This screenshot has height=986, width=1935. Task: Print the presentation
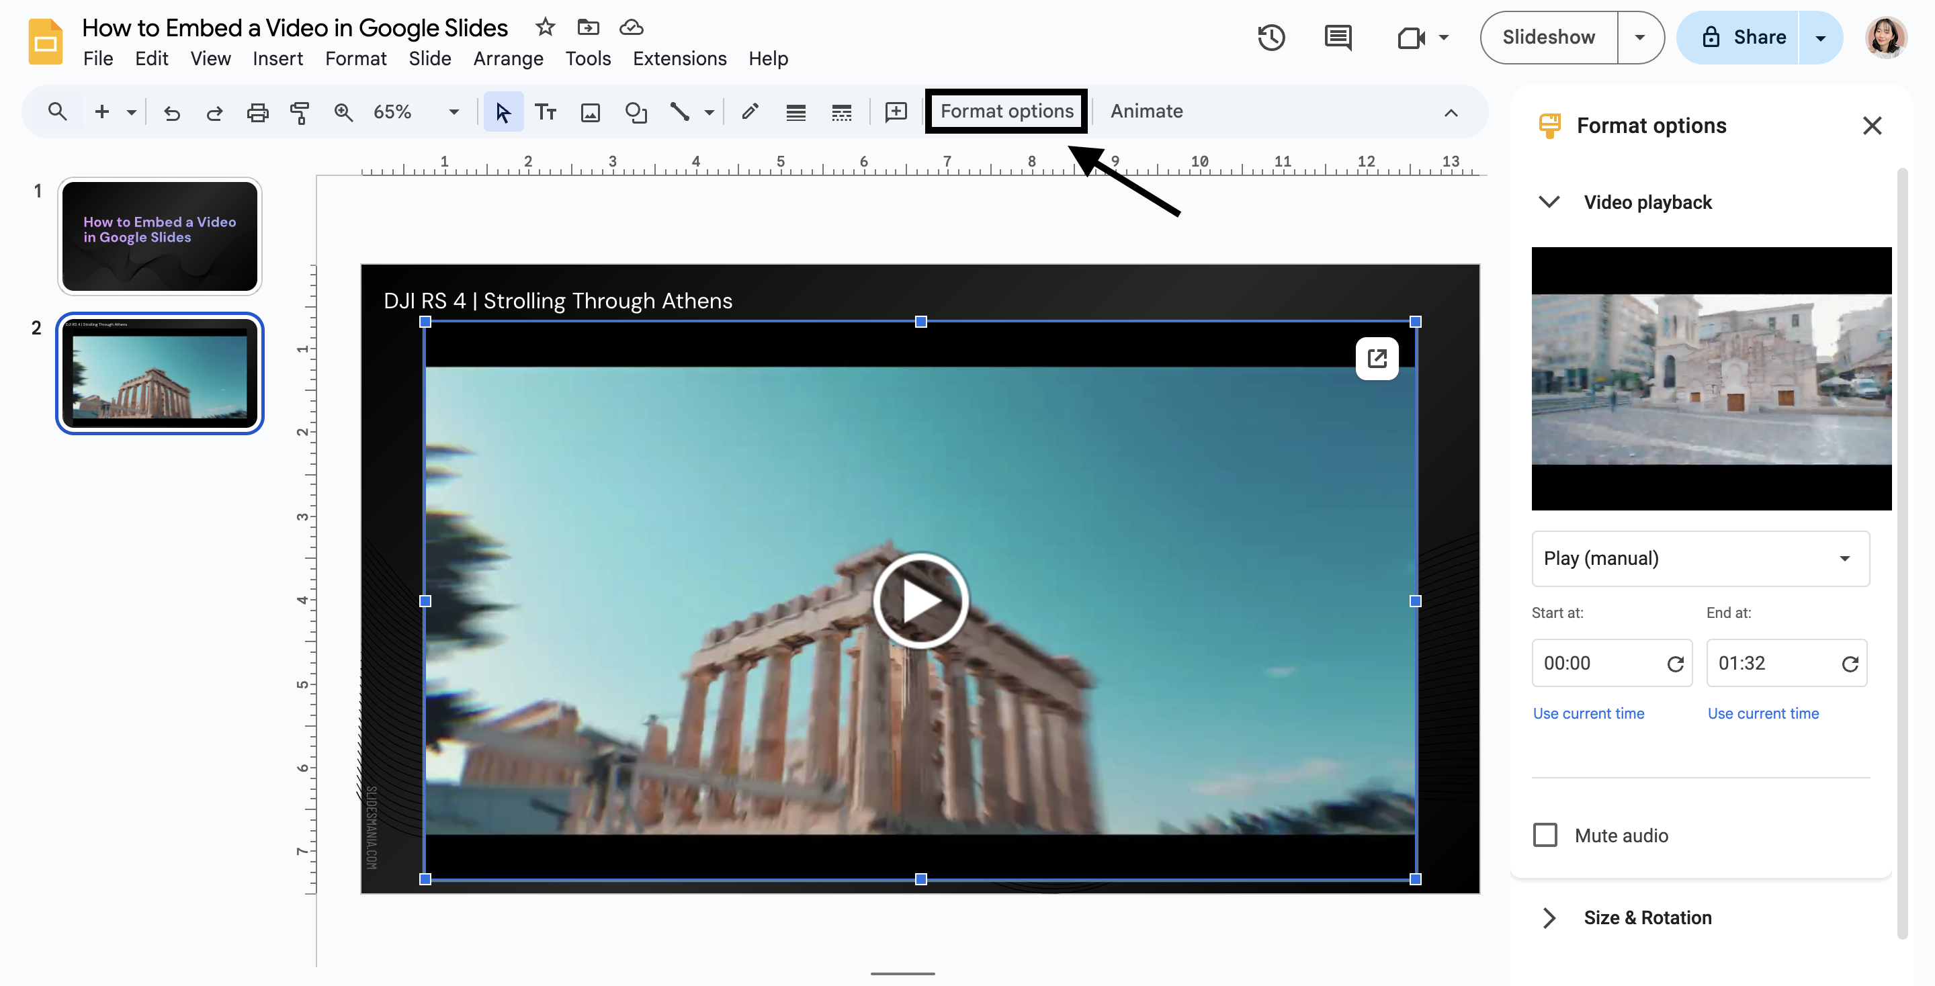(x=257, y=113)
